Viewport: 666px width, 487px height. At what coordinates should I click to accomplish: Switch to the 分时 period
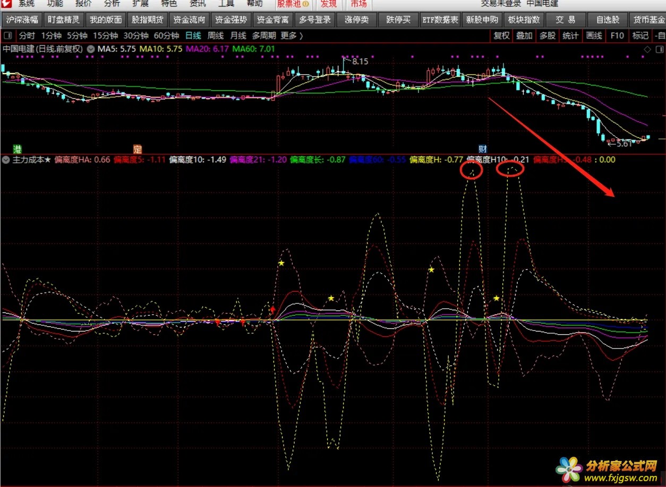coord(27,36)
